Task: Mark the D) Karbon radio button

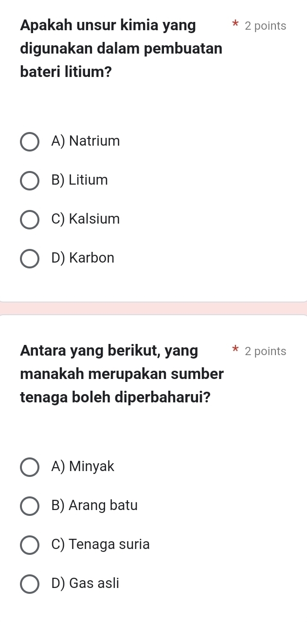Action: (30, 258)
